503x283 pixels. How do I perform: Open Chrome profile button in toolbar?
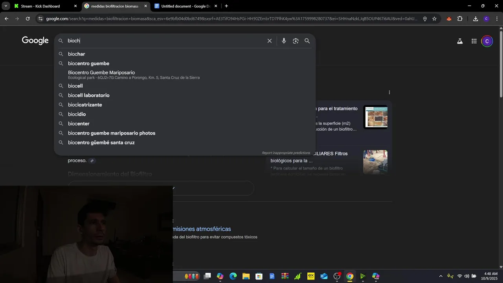click(x=486, y=18)
